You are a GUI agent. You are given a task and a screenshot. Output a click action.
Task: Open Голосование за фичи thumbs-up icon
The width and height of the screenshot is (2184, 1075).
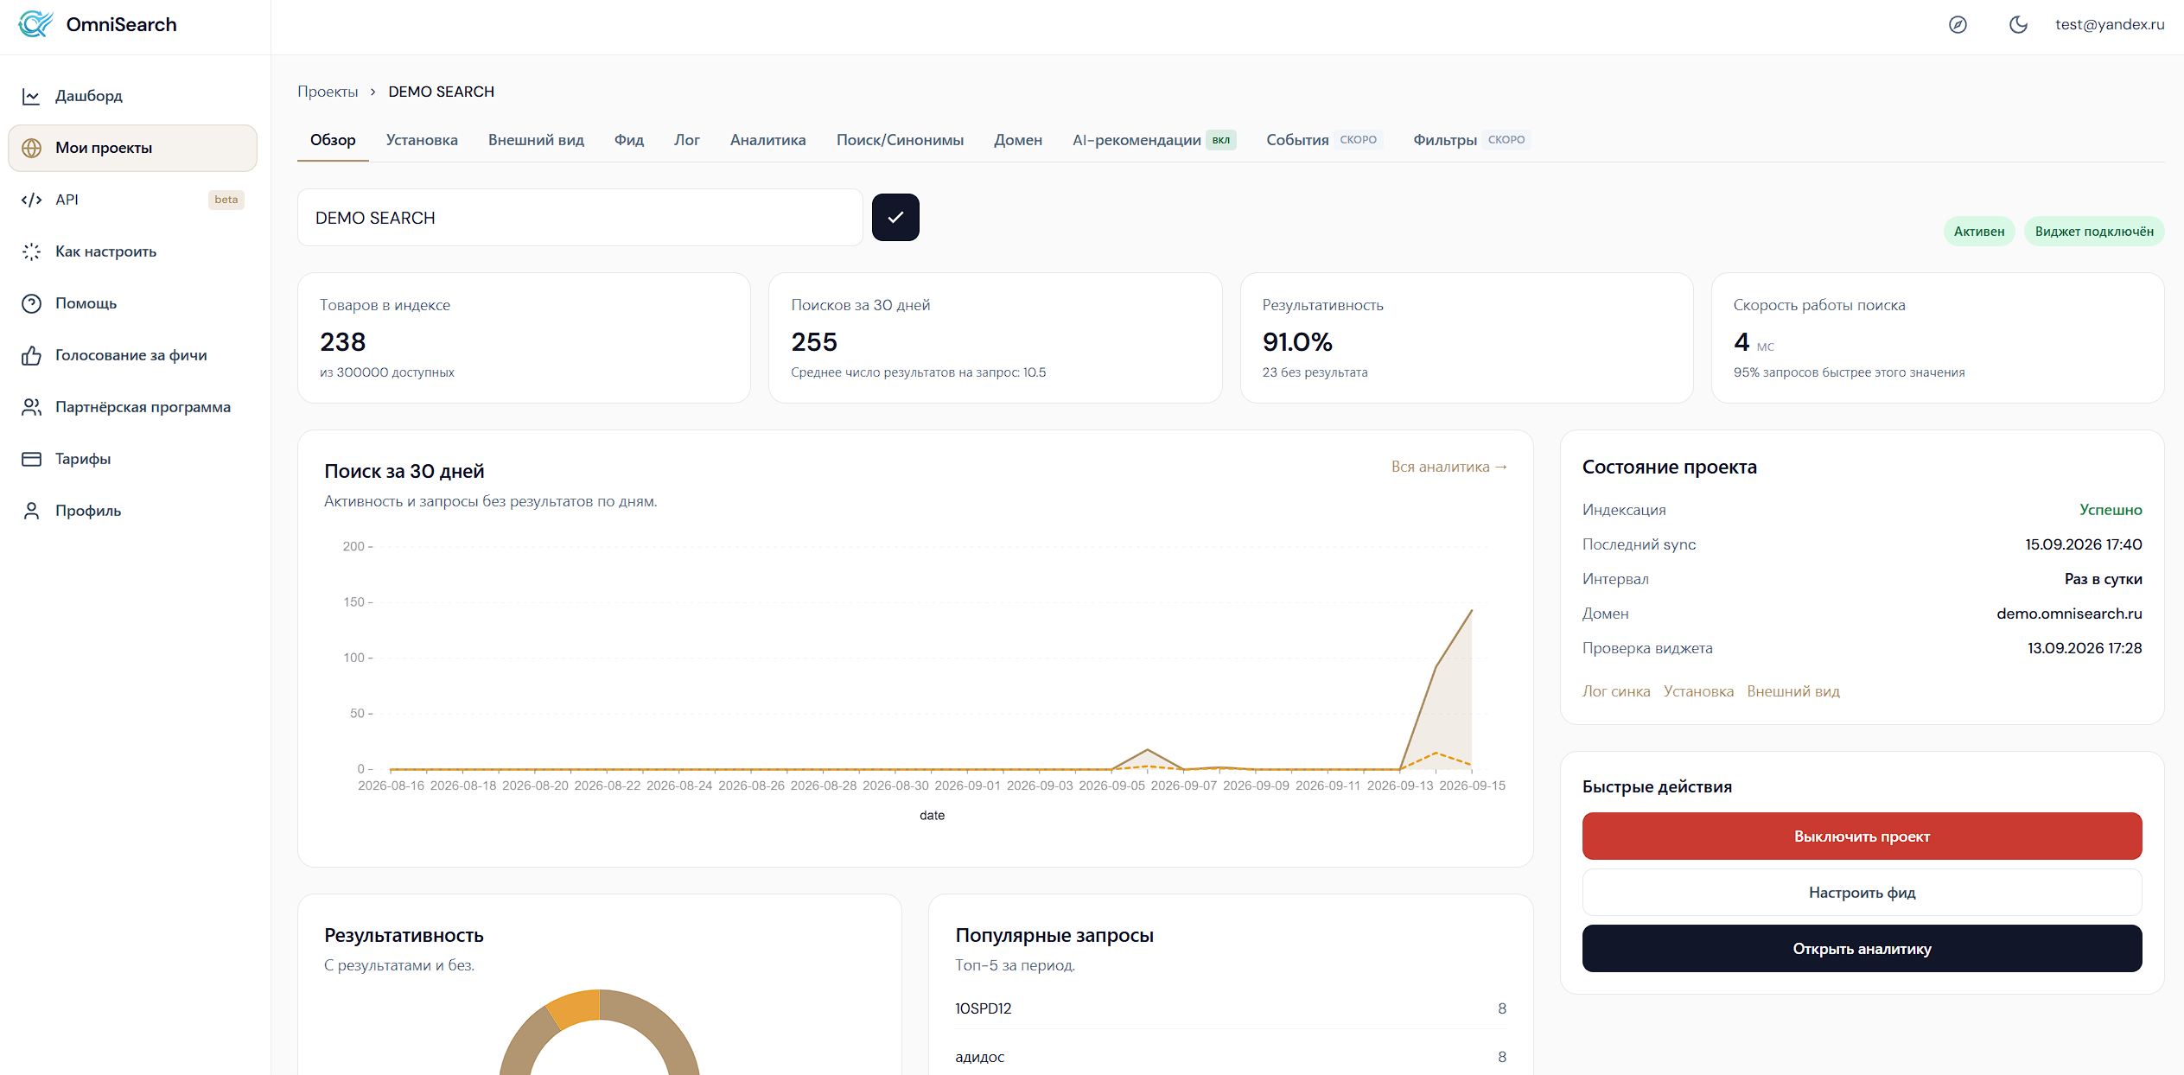pyautogui.click(x=31, y=355)
